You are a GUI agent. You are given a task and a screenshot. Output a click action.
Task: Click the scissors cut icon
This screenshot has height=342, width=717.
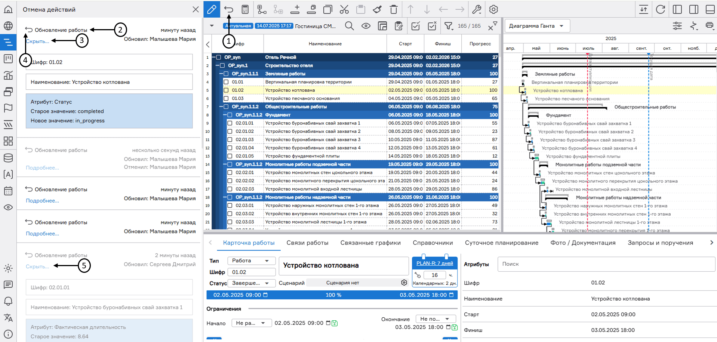[x=344, y=9]
